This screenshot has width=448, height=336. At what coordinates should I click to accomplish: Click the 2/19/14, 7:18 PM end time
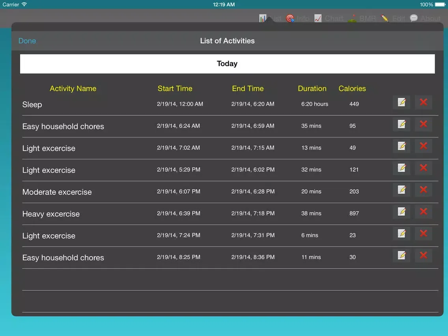(x=253, y=213)
